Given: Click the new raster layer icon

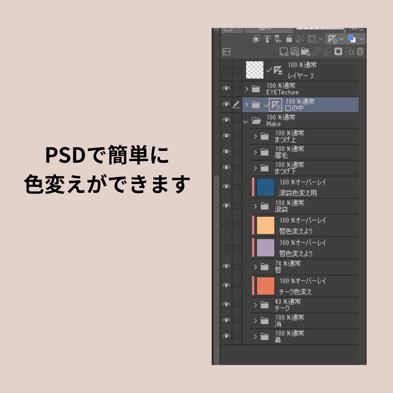Looking at the screenshot, I should pyautogui.click(x=284, y=52).
